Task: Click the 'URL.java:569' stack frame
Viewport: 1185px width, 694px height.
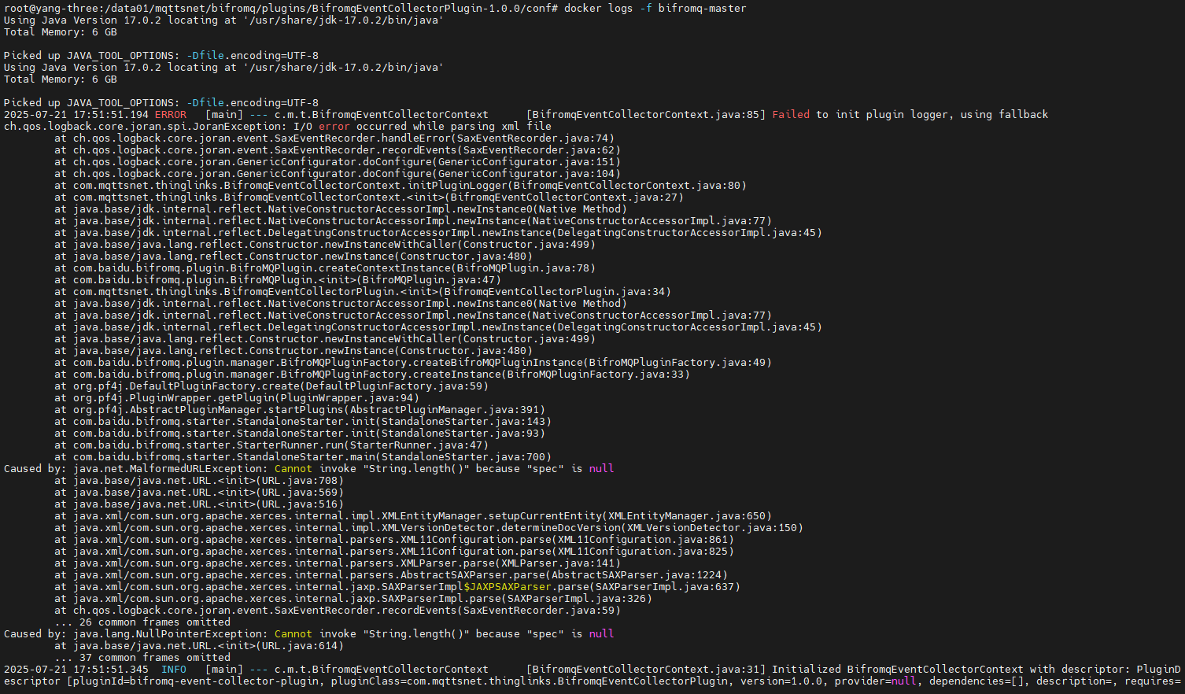Action: coord(199,493)
